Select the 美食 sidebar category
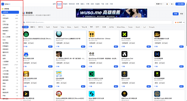 pos(10,83)
